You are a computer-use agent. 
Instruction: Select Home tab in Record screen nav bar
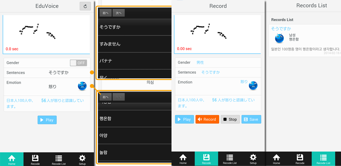click(x=183, y=159)
